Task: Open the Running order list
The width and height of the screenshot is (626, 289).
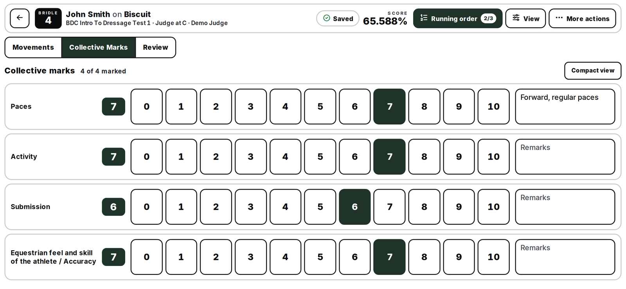Action: tap(457, 18)
